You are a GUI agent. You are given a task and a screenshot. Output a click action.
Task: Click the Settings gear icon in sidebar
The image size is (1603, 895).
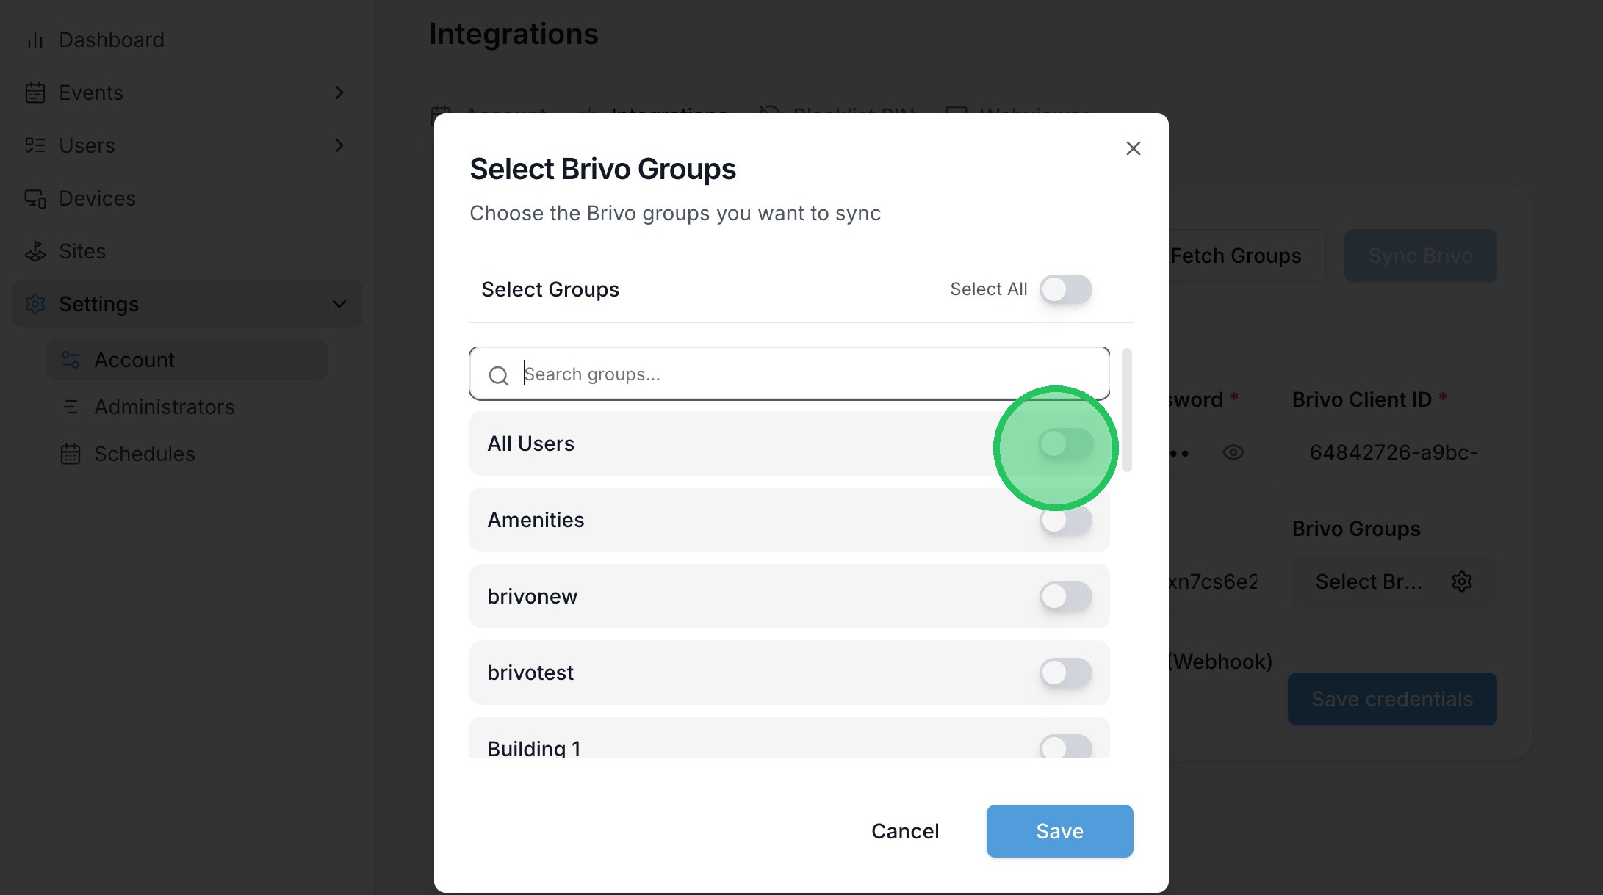(x=35, y=304)
